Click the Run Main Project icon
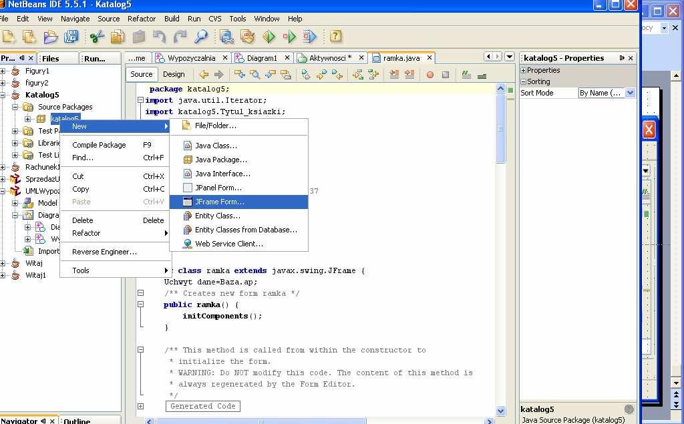 pyautogui.click(x=269, y=37)
